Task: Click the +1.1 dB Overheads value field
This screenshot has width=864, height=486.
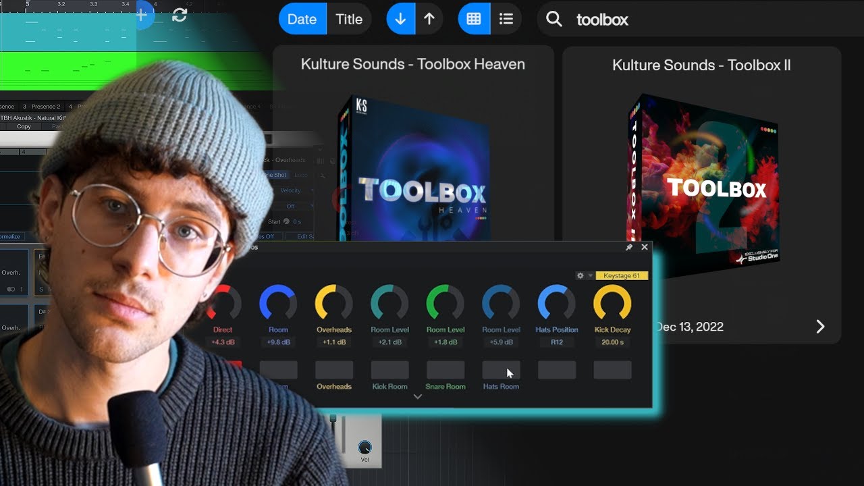Action: click(334, 342)
